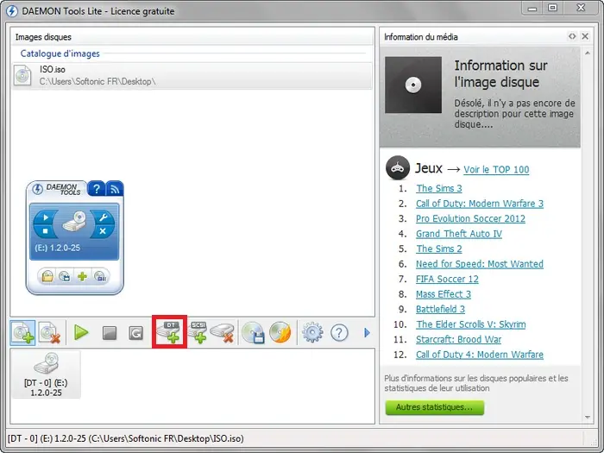Click the drive icon in gadget center
Viewport: 604px width, 453px height.
click(x=74, y=221)
